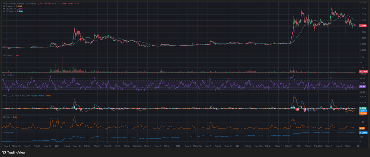Click the MACD label -0,0534 on axis
The width and height of the screenshot is (370, 157).
pos(363,111)
